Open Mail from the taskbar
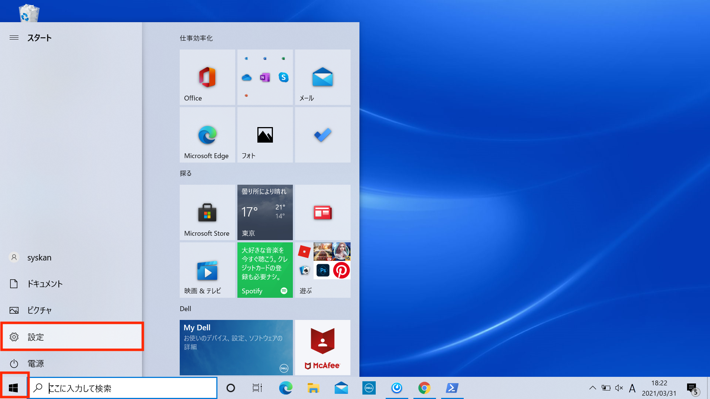 tap(341, 388)
